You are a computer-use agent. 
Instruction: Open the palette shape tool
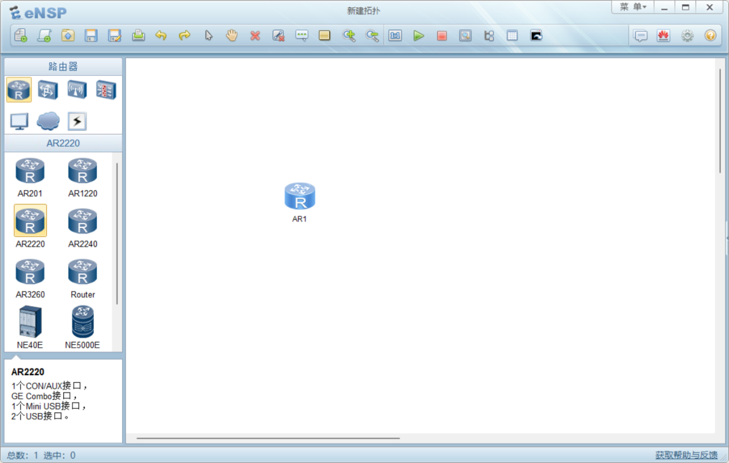(325, 36)
